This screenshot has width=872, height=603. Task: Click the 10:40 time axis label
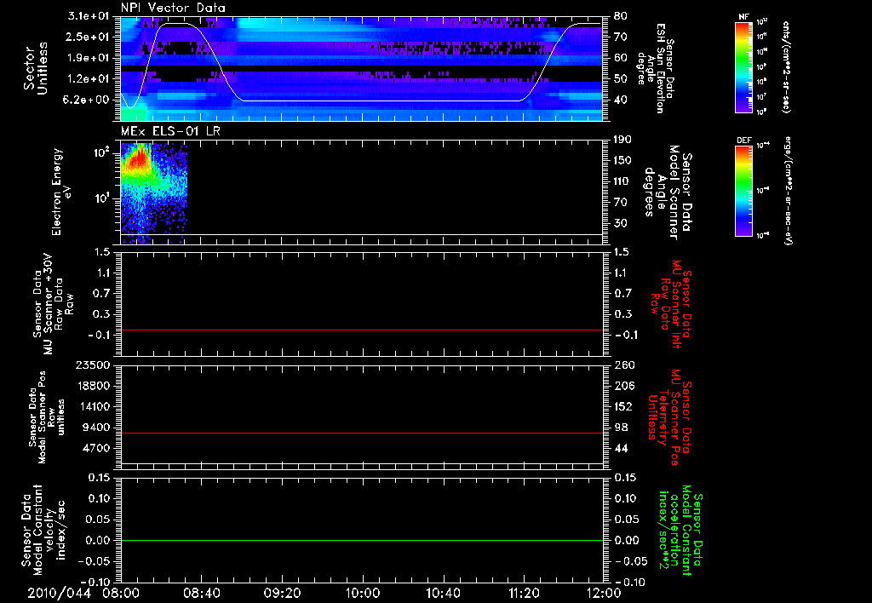pyautogui.click(x=443, y=593)
